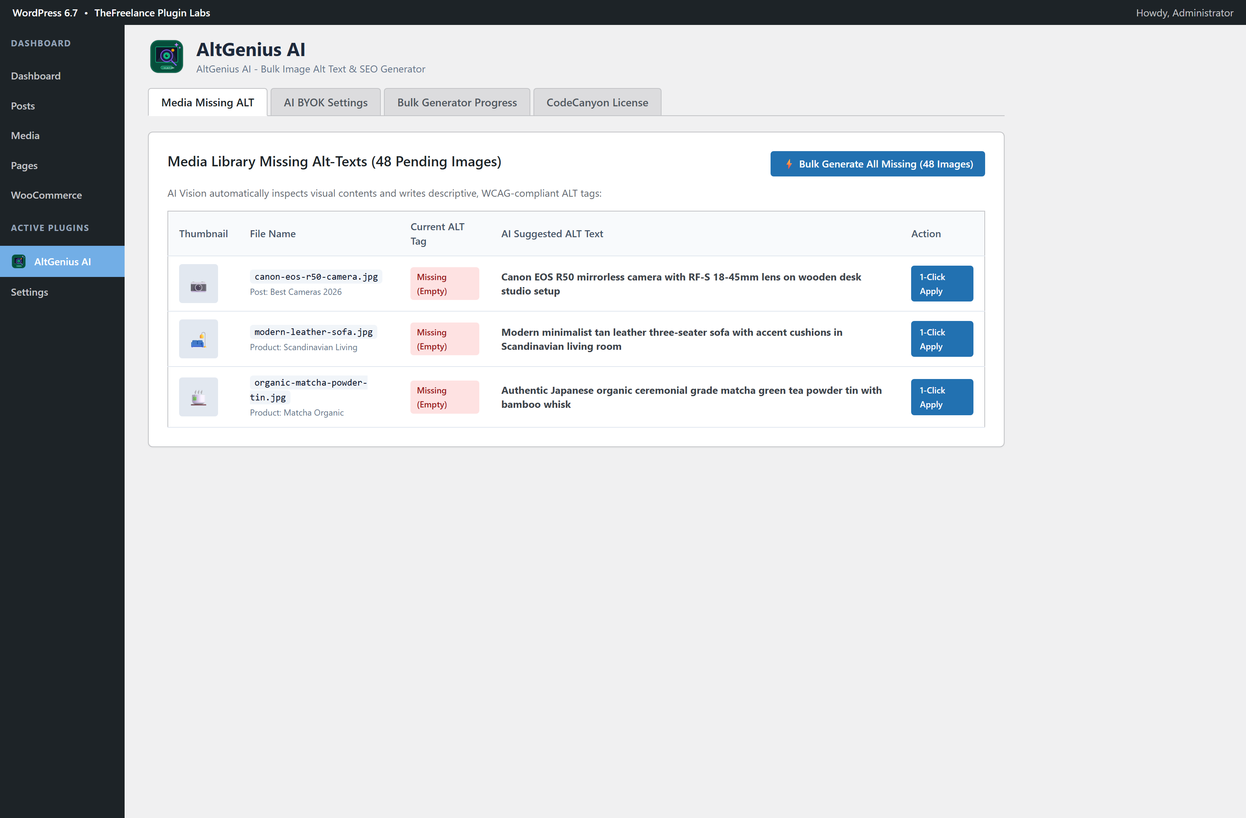
Task: Open the Bulk Generator Progress tab
Action: (457, 102)
